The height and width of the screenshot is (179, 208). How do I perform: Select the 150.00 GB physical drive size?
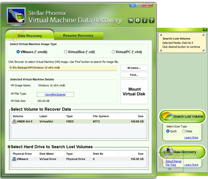(137, 159)
